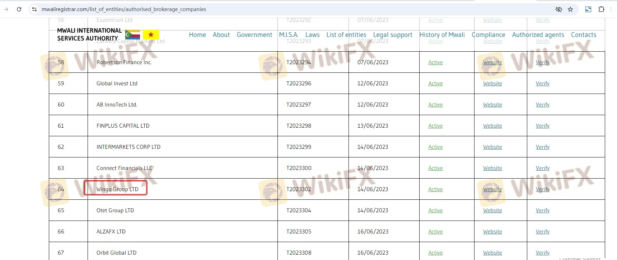
Task: Click the Comoros flag icon in header
Action: pos(132,35)
